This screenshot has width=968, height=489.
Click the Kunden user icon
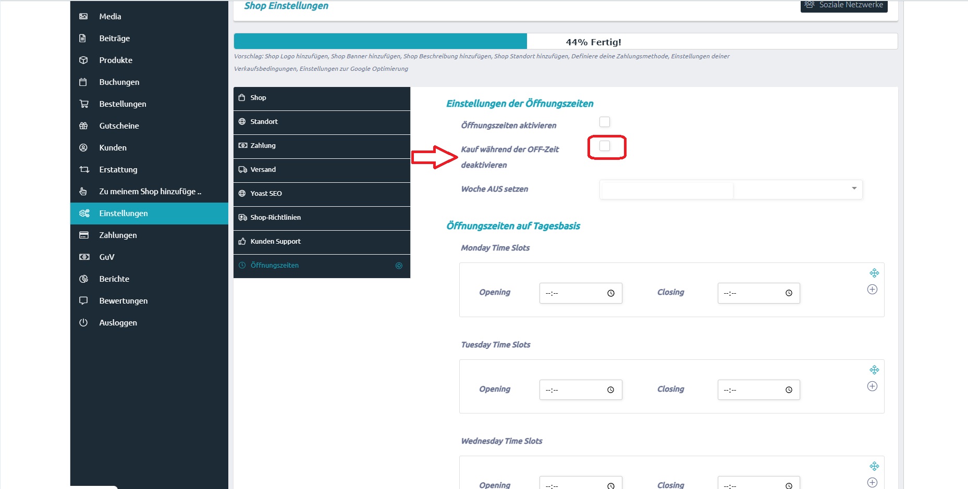click(x=83, y=147)
